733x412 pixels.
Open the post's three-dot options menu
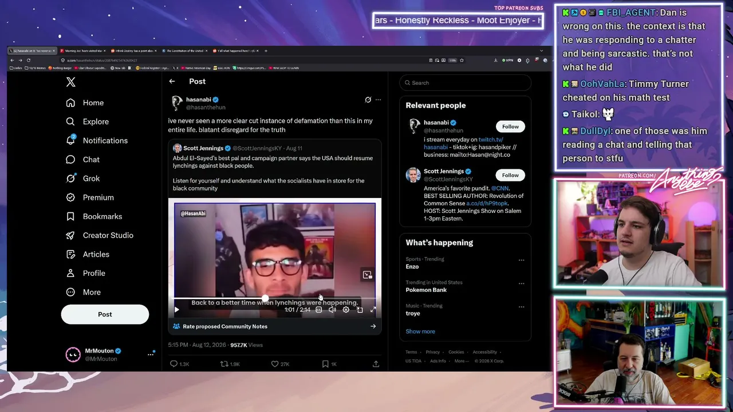[378, 100]
